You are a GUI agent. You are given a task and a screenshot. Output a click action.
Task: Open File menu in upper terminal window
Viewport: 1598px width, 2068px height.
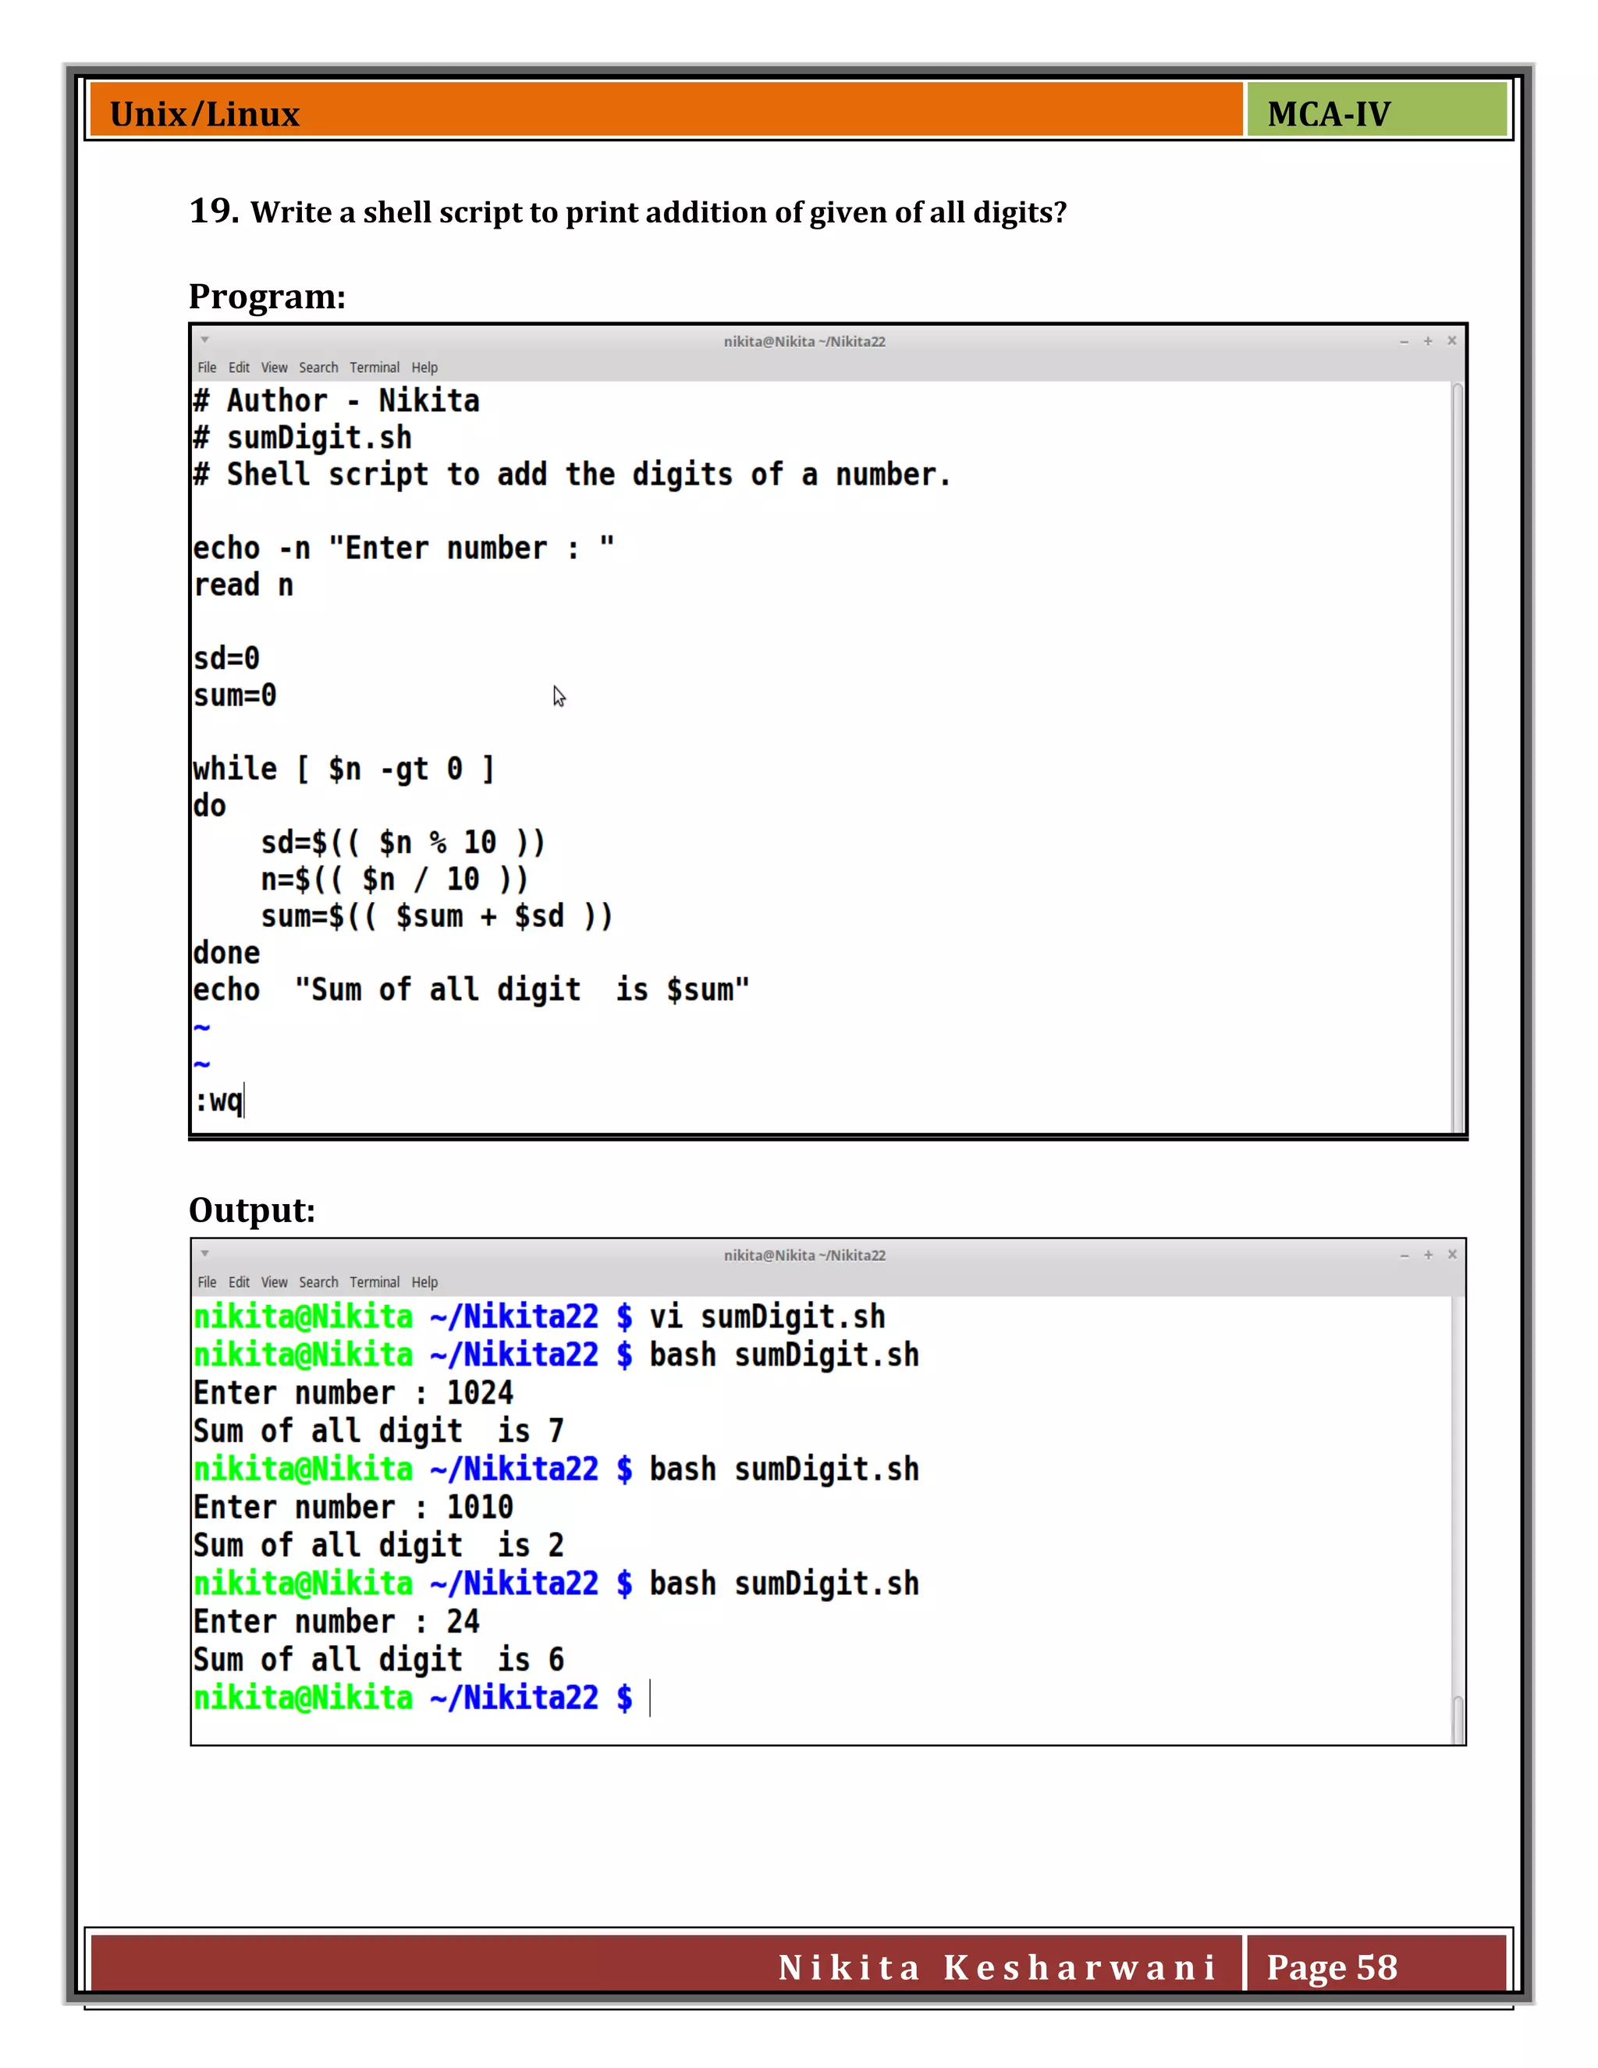tap(206, 368)
